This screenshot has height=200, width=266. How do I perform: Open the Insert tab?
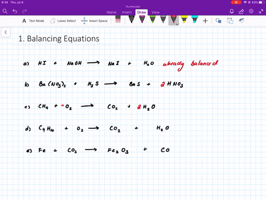[127, 12]
